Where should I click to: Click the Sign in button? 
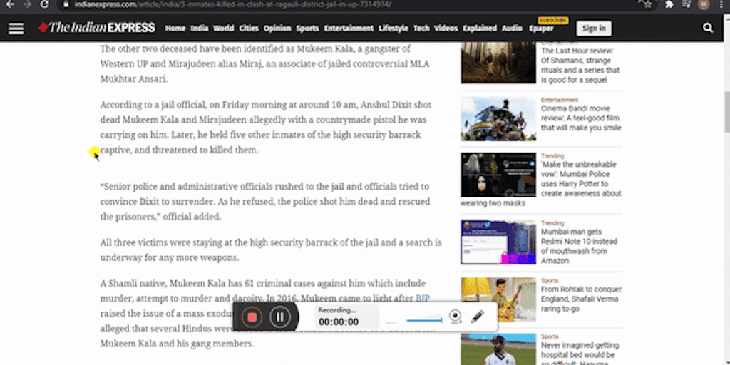594,29
